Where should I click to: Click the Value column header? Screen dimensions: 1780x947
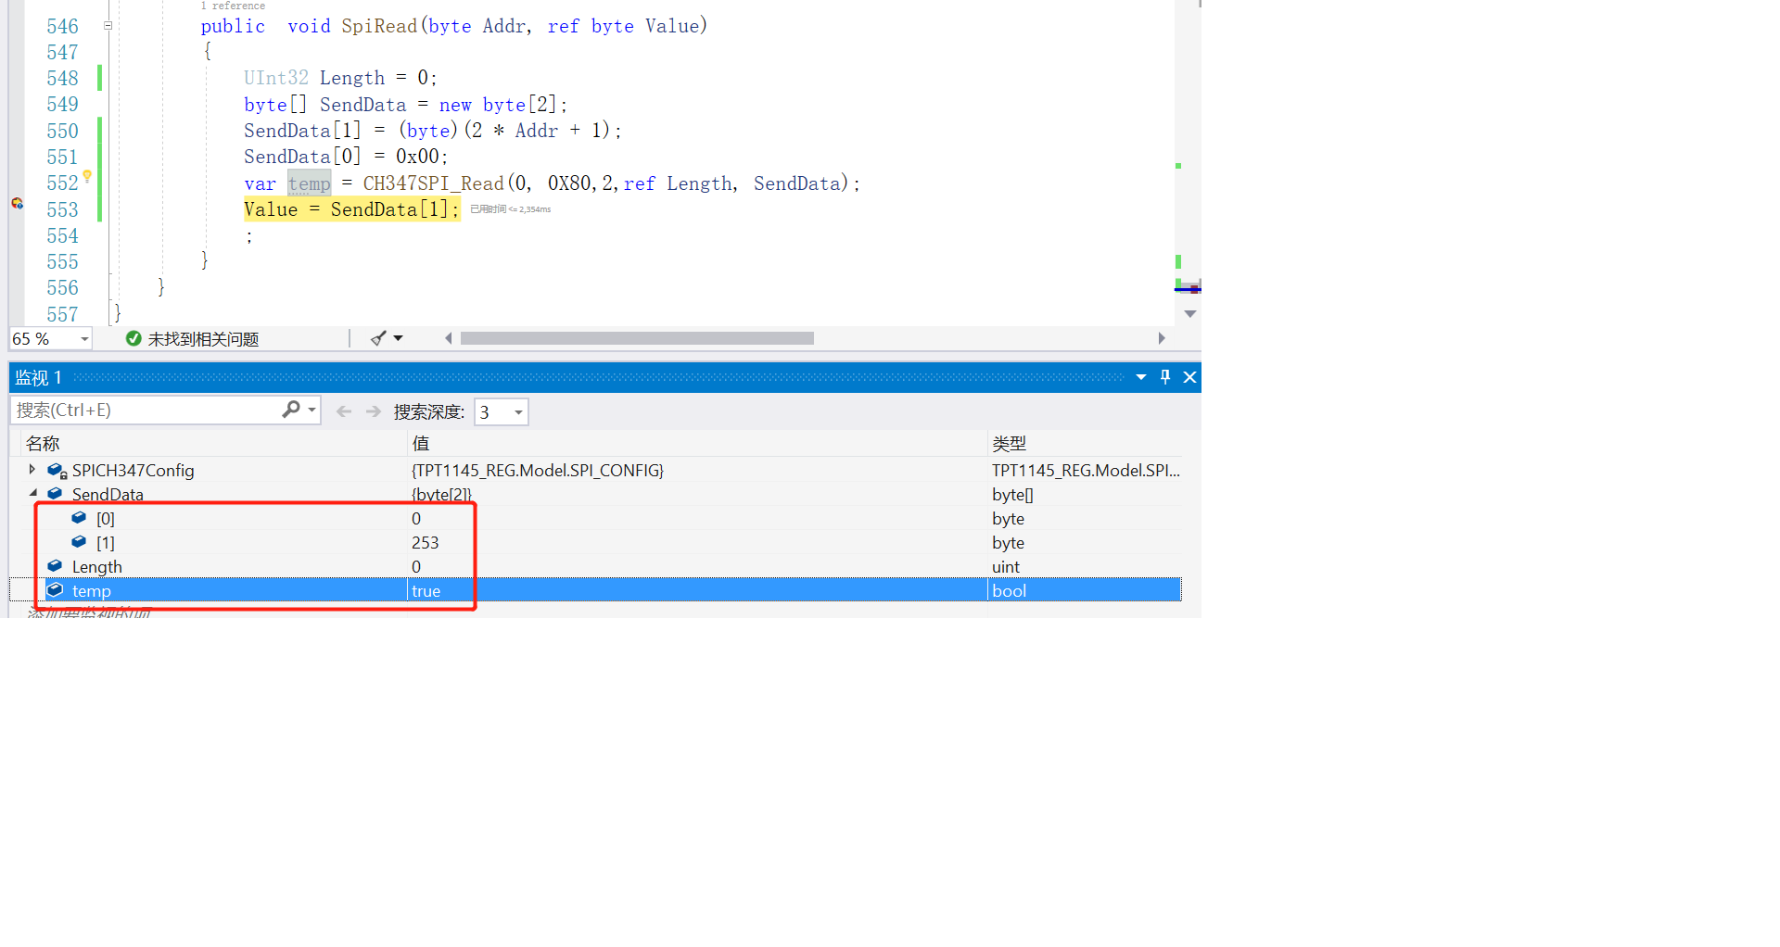697,444
